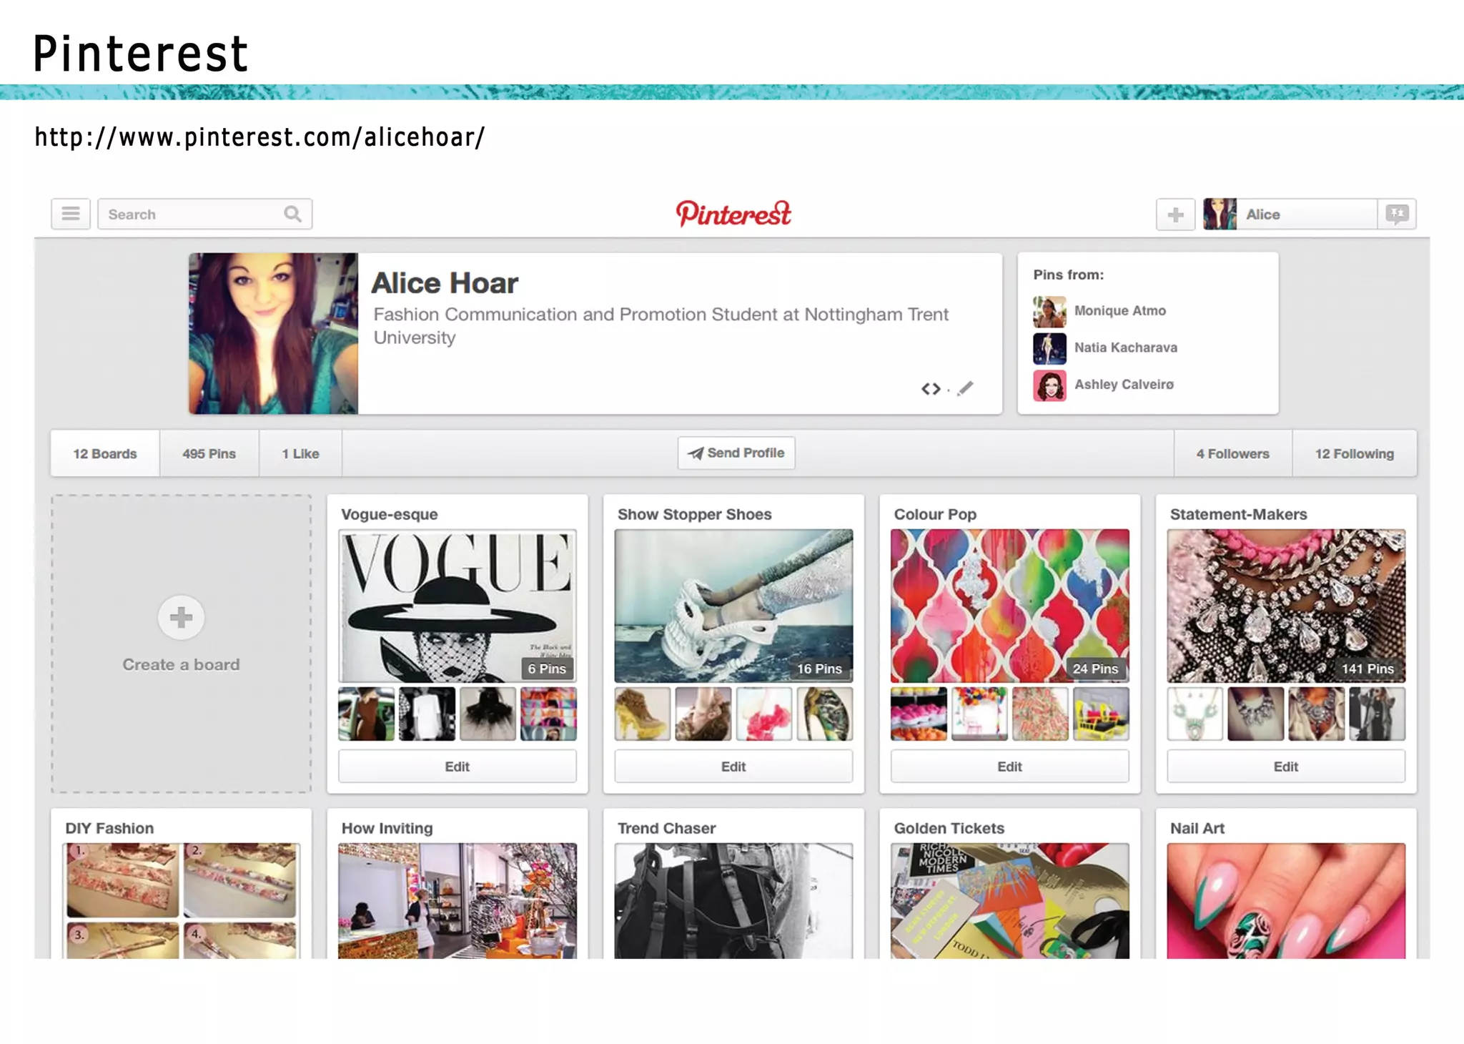Focus the Search input field
Image resolution: width=1464 pixels, height=1044 pixels.
point(204,214)
